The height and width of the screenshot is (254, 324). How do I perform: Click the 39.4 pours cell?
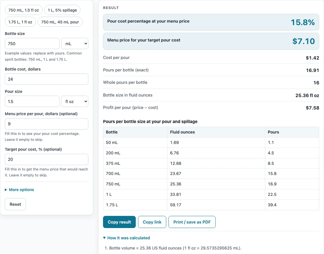coord(292,205)
